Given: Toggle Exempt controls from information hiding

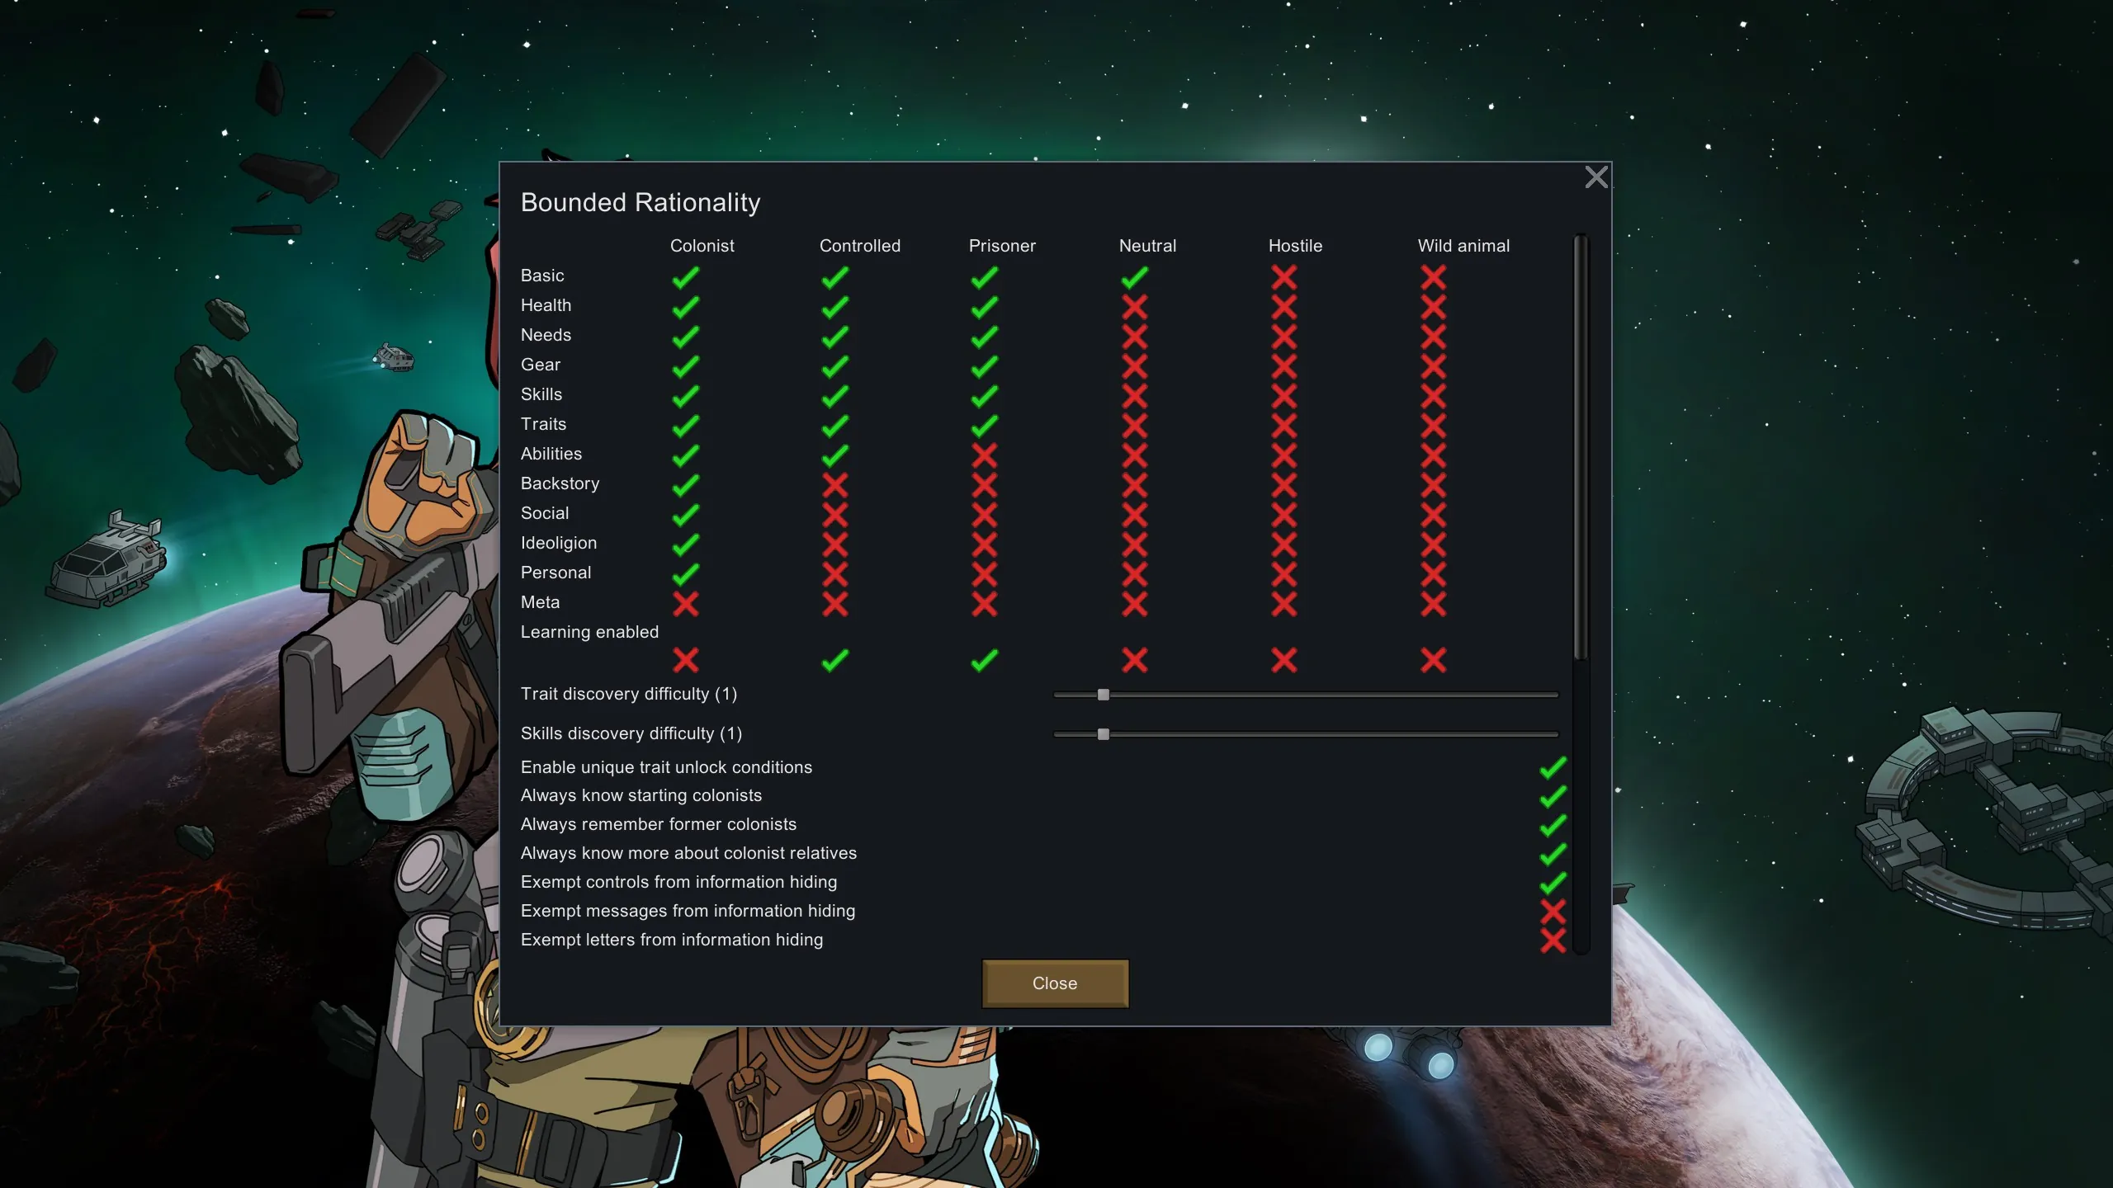Looking at the screenshot, I should (1553, 883).
